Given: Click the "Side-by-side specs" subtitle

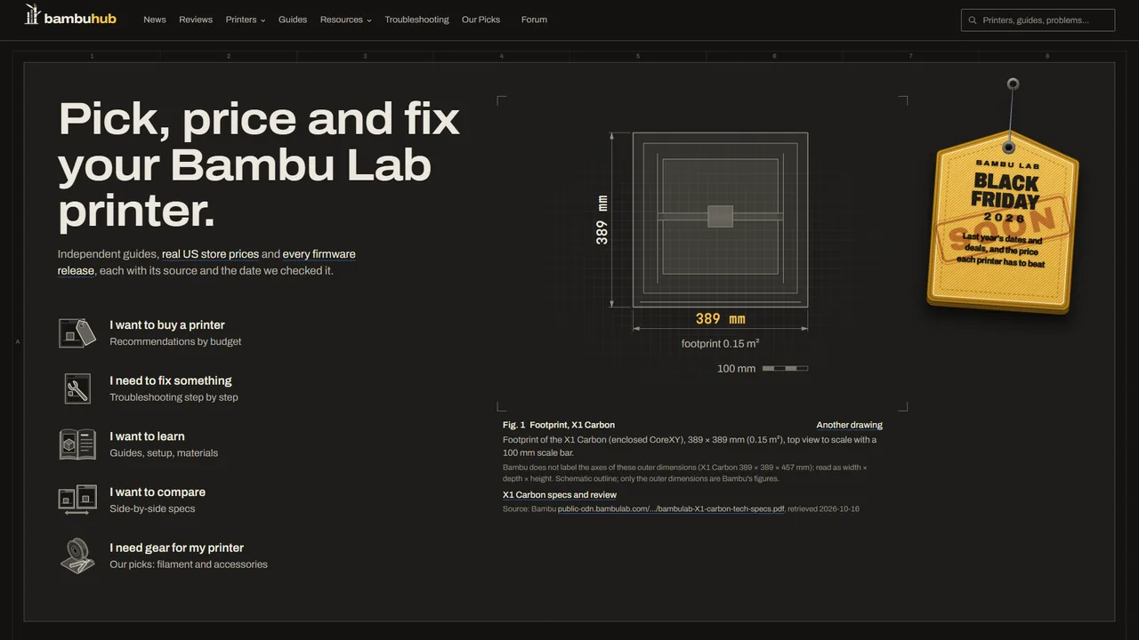Looking at the screenshot, I should (152, 509).
